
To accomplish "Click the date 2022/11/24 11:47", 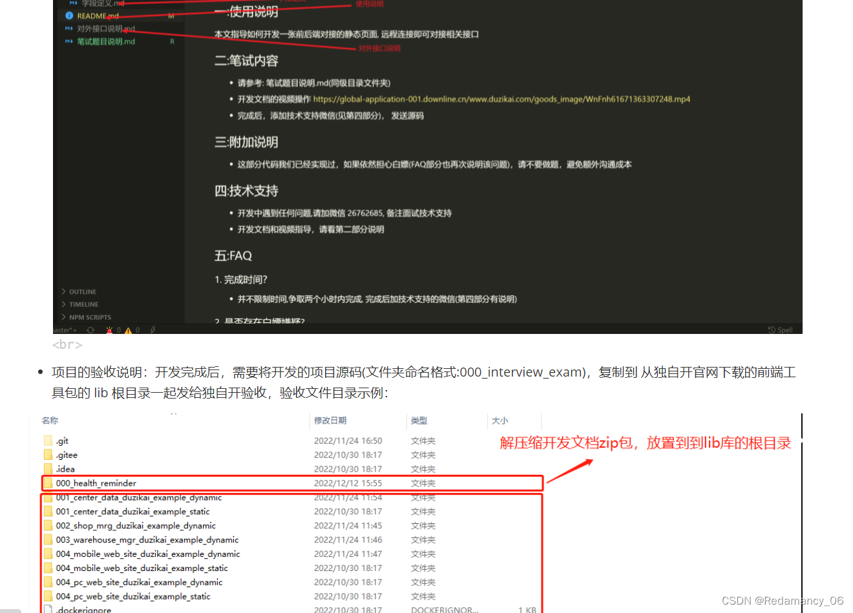I will point(348,554).
